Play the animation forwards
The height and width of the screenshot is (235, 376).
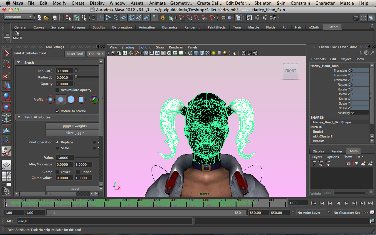click(346, 203)
